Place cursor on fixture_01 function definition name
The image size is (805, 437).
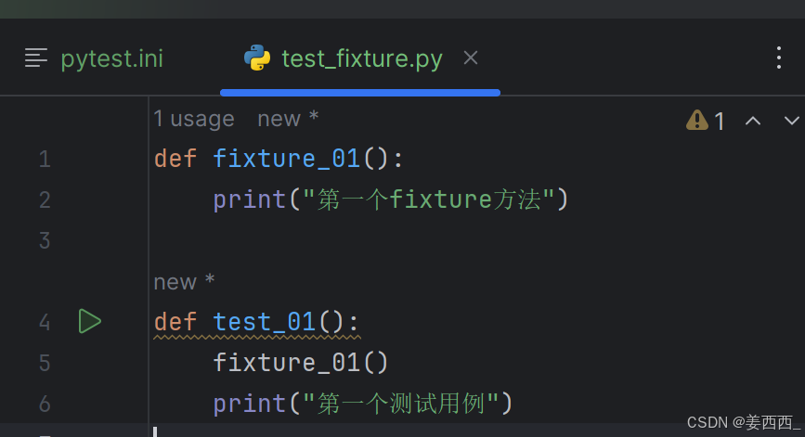[x=286, y=158]
